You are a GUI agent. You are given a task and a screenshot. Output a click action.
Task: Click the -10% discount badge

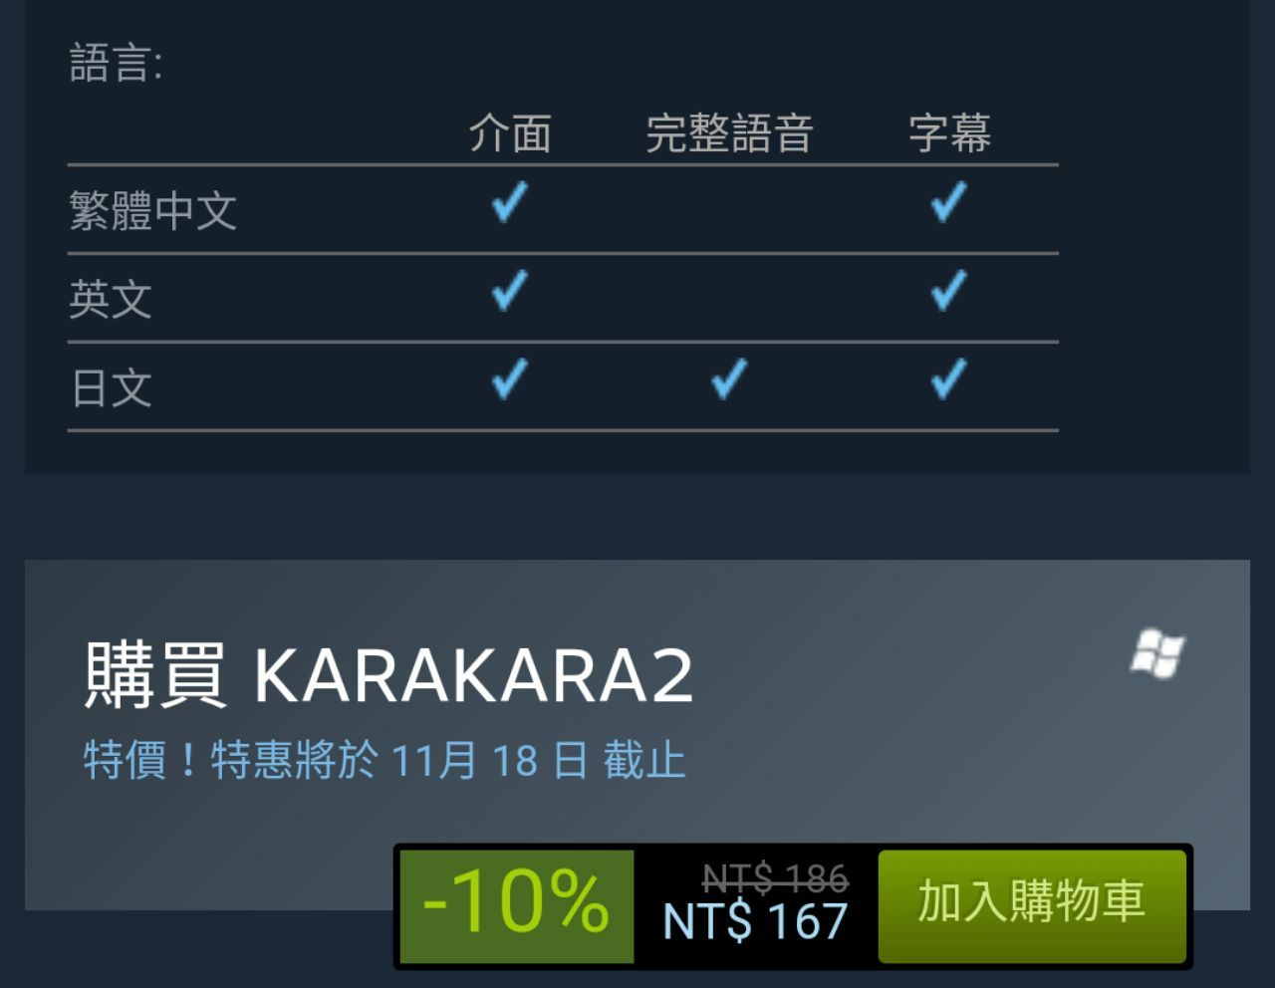pyautogui.click(x=516, y=905)
